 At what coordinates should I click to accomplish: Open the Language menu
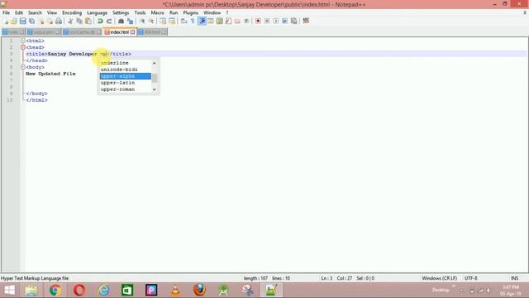(x=97, y=12)
